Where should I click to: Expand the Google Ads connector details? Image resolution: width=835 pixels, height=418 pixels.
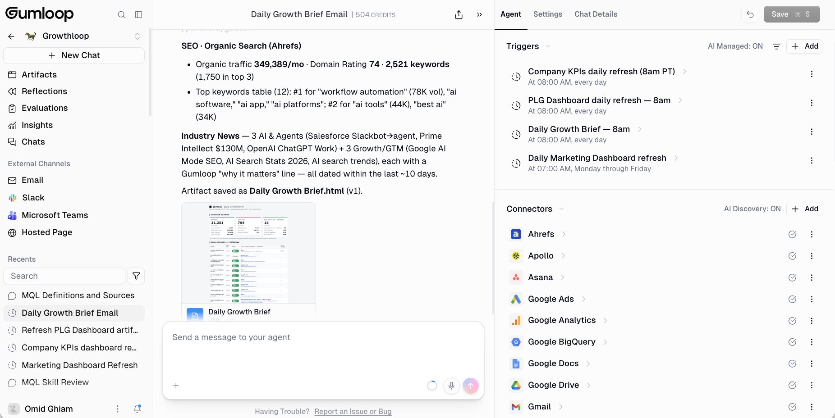[x=583, y=299]
